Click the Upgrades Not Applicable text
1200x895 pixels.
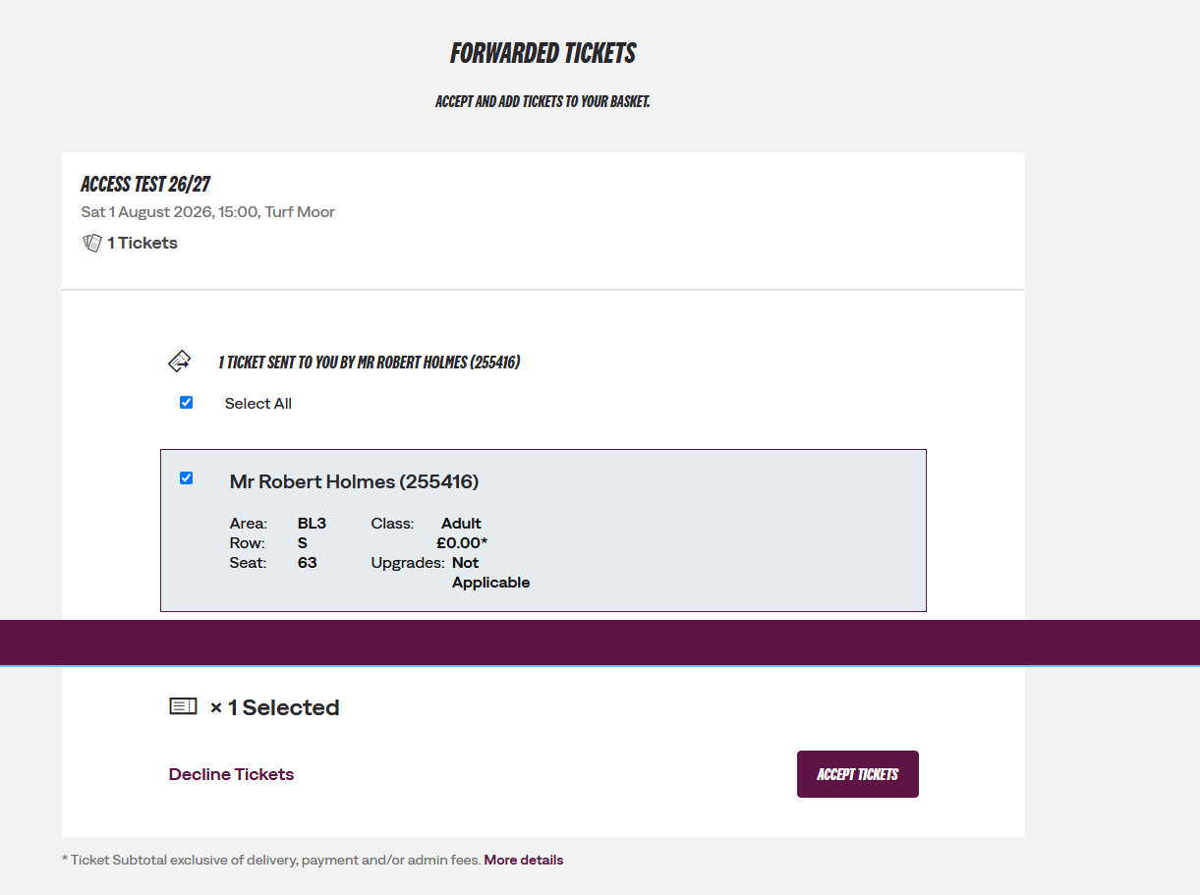coord(450,572)
